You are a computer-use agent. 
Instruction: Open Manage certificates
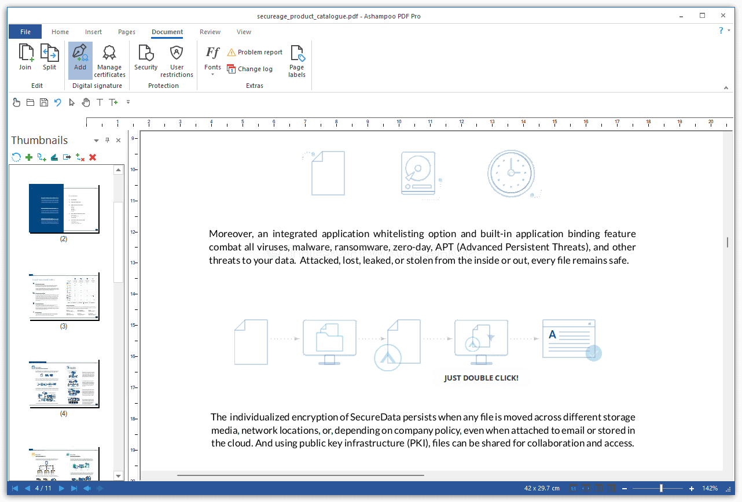pyautogui.click(x=109, y=60)
